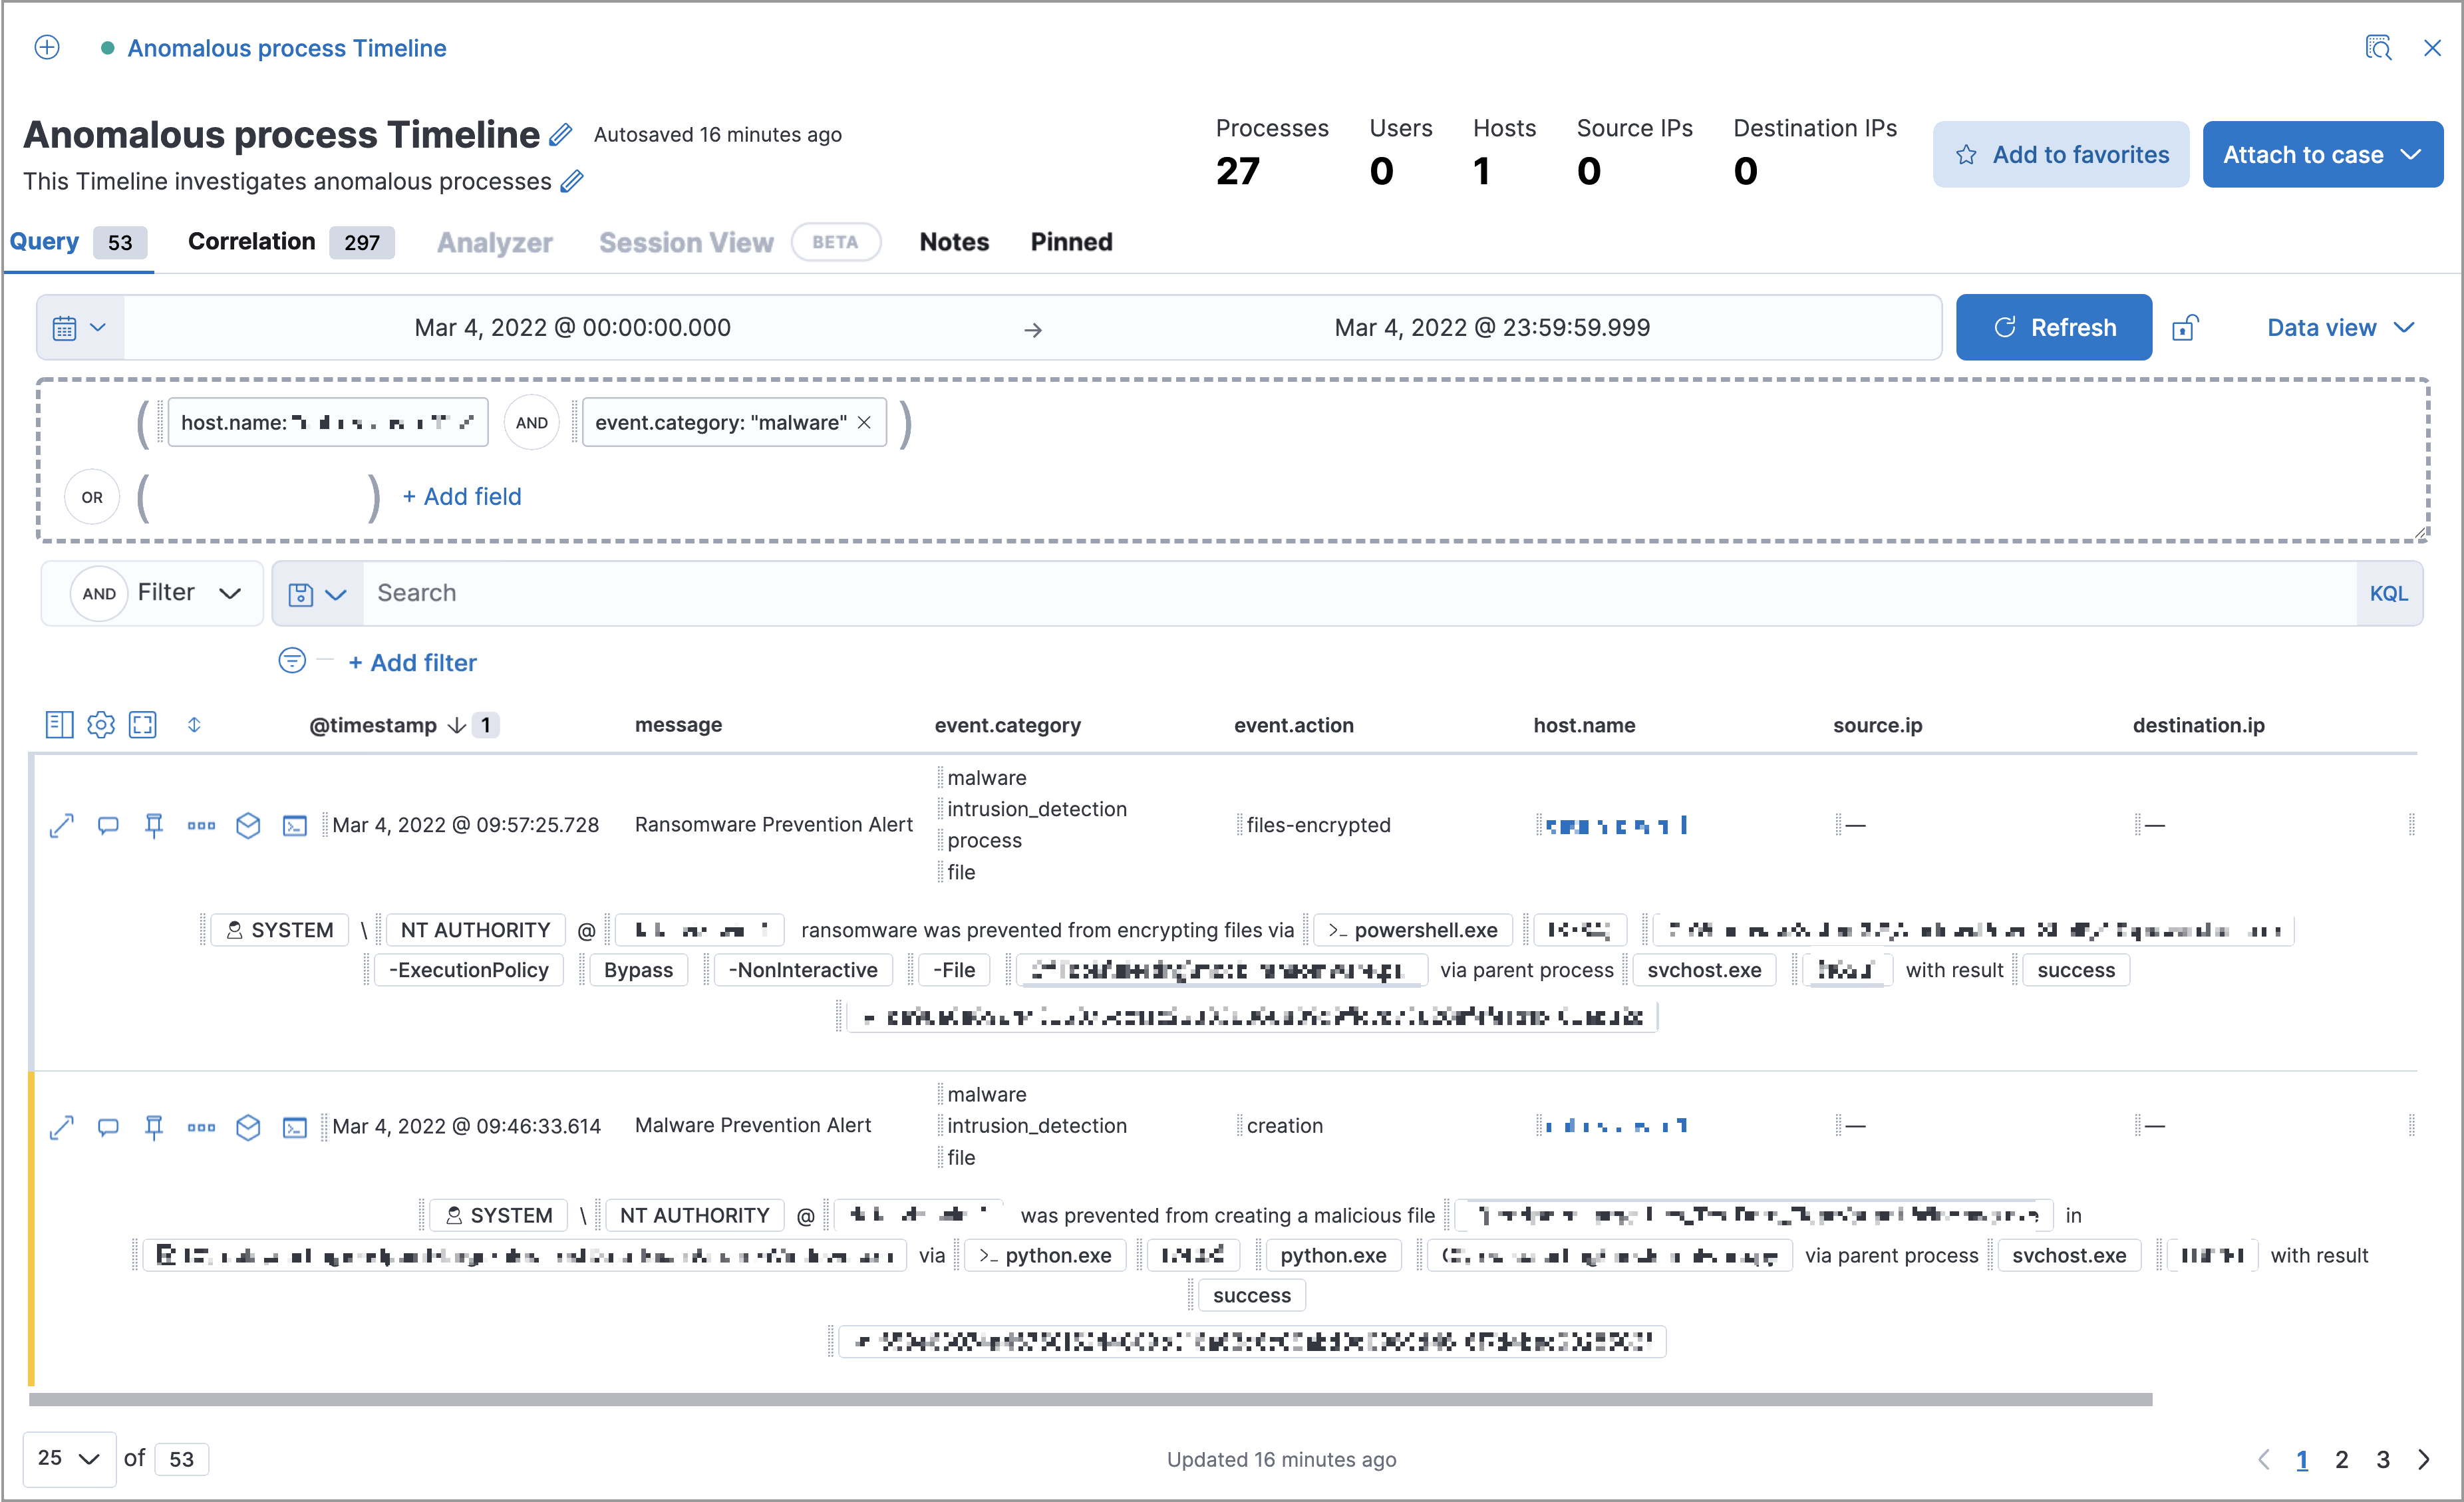Image resolution: width=2464 pixels, height=1502 pixels.
Task: Expand the Ransomware Prevention Alert event details
Action: (61, 825)
